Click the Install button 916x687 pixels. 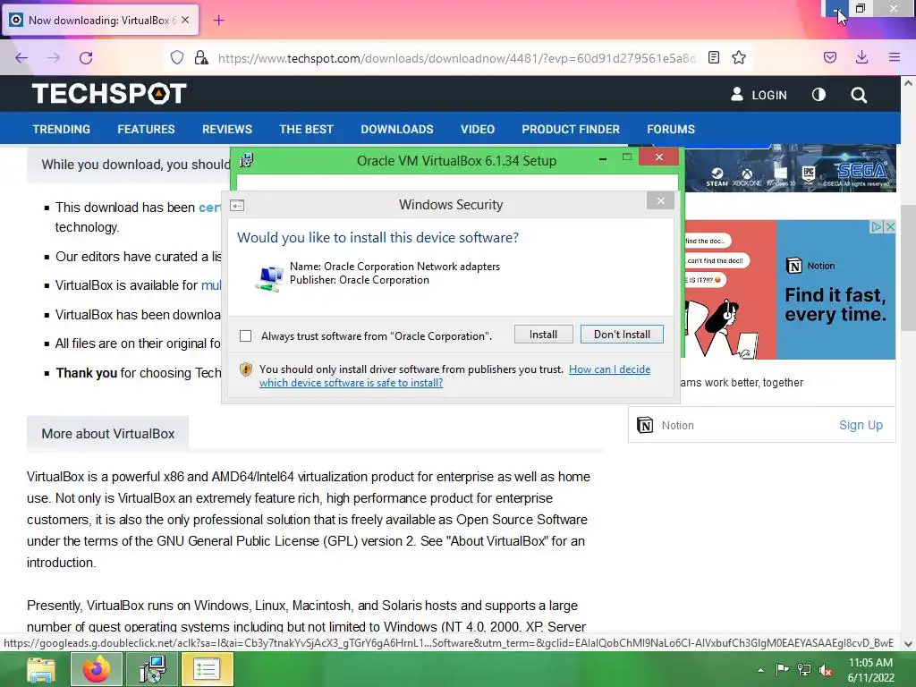543,335
